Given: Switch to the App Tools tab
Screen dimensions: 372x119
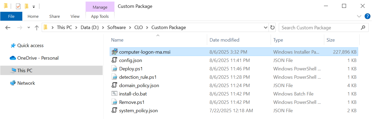Looking at the screenshot, I should click(x=100, y=16).
